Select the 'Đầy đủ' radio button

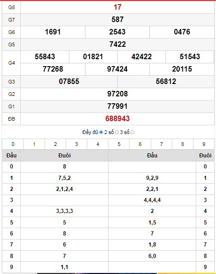pos(101,132)
